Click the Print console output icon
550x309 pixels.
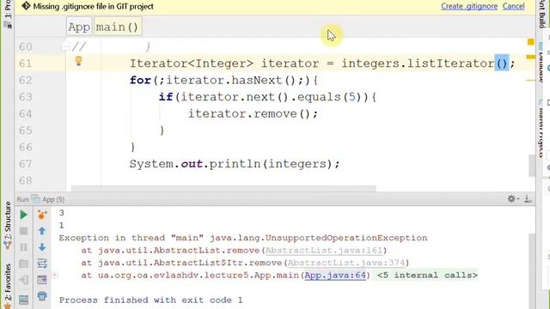pos(42,296)
